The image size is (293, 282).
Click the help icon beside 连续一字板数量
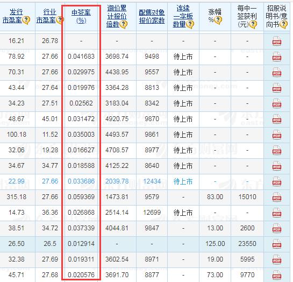190,24
